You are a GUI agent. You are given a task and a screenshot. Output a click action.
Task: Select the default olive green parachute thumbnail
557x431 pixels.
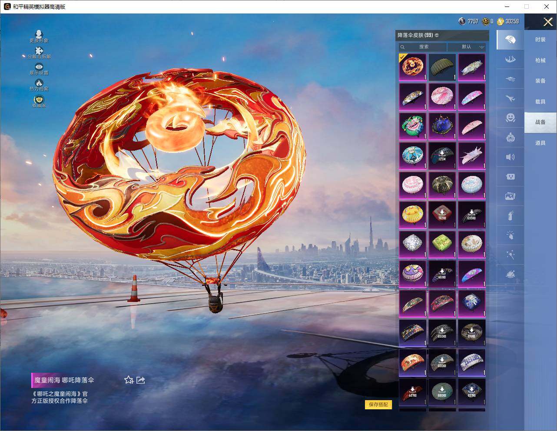click(x=442, y=67)
